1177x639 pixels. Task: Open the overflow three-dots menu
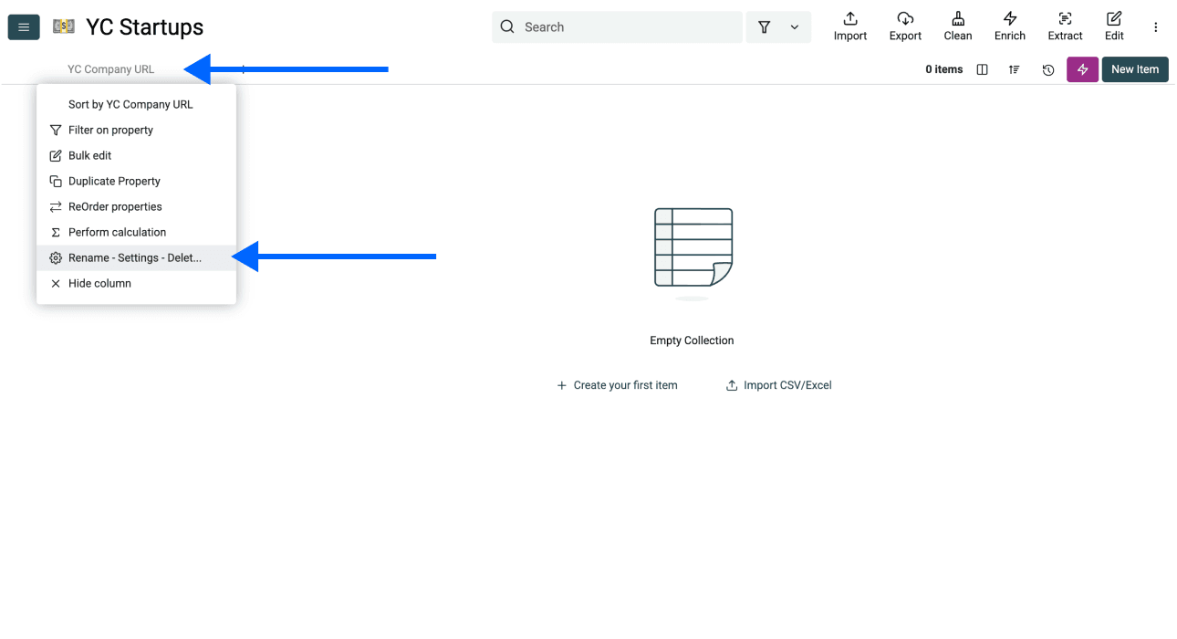coord(1155,26)
